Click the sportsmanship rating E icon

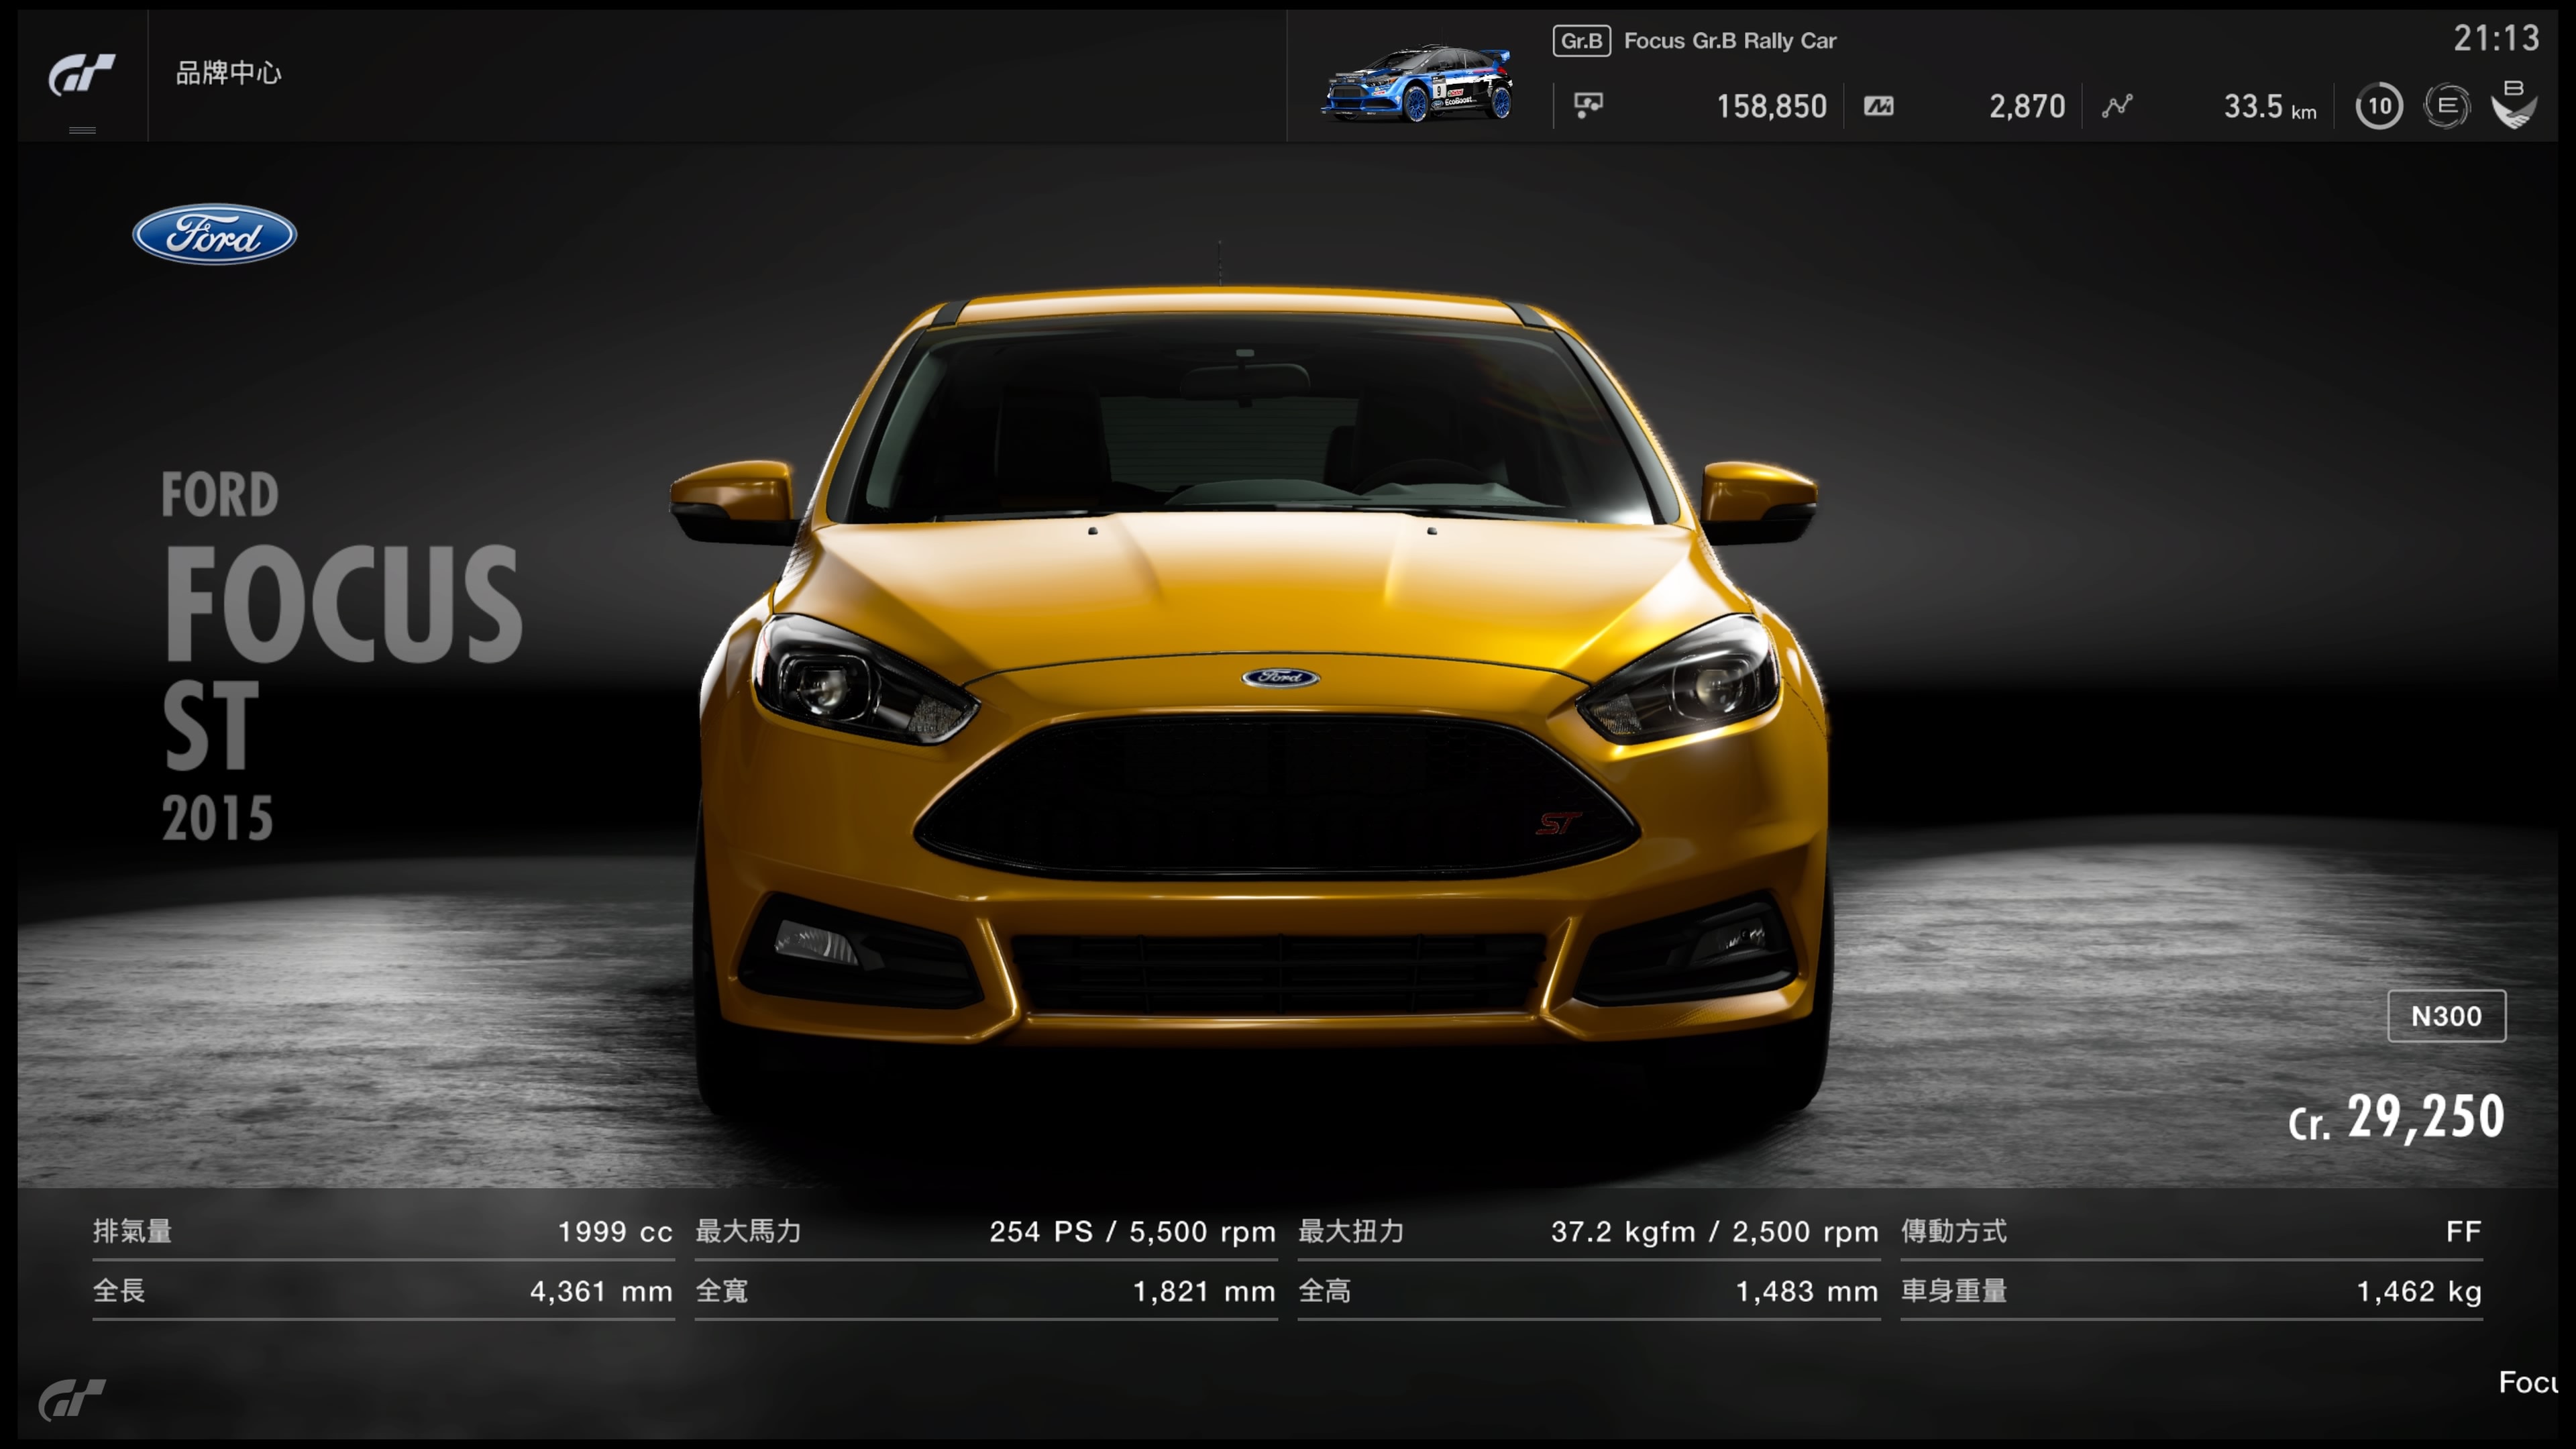(x=2447, y=106)
